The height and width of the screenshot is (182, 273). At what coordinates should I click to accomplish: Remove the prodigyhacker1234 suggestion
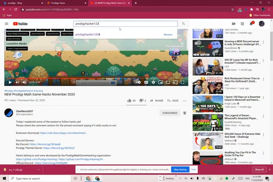pyautogui.click(x=168, y=35)
